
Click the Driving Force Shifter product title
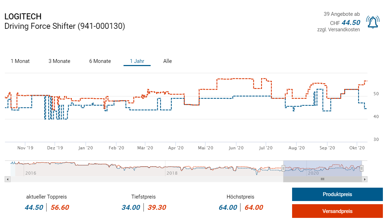pos(65,26)
